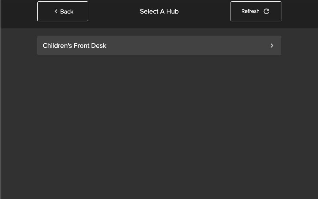Image resolution: width=318 pixels, height=199 pixels.
Task: Tap the reload icon next to Refresh text
Action: point(266,11)
